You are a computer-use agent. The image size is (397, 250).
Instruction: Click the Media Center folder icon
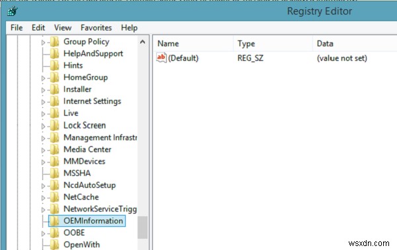[x=54, y=149]
